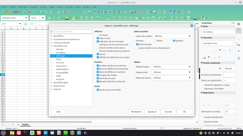
Task: Collapse Format numérique sidebar section
Action: 202,63
